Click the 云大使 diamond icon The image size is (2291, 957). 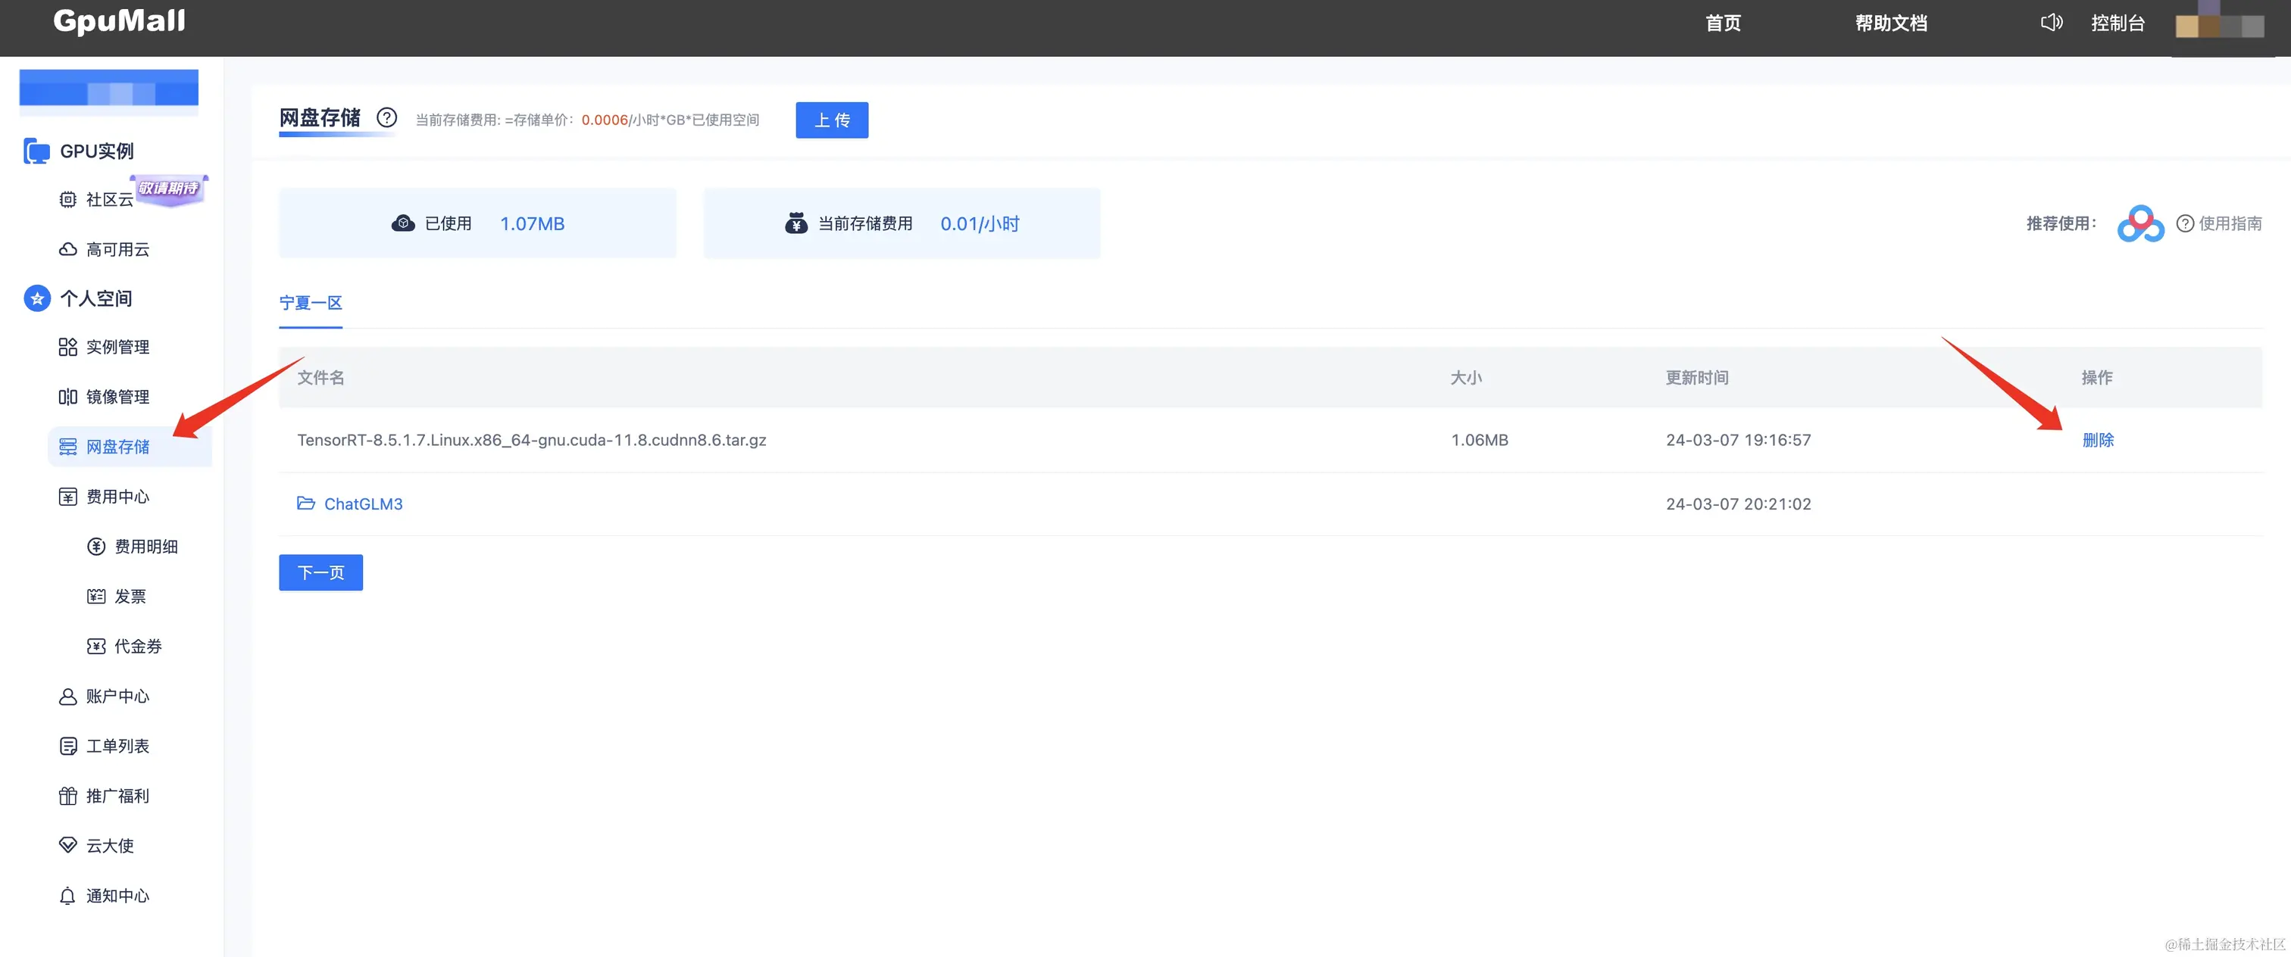point(67,845)
